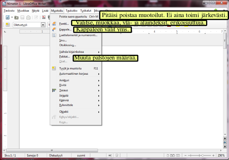Choose Palstat... menu entry
229x160 pixels.
coord(65,57)
